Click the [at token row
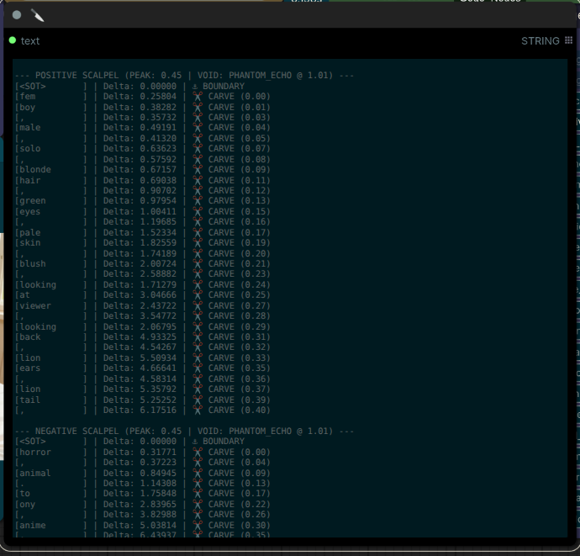This screenshot has height=556, width=580. (143, 295)
